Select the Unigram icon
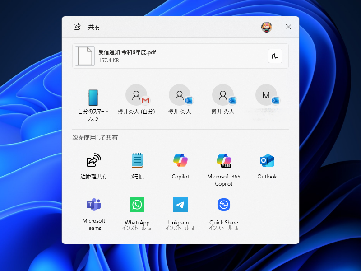Screen dimensions: 361x271 click(x=180, y=205)
